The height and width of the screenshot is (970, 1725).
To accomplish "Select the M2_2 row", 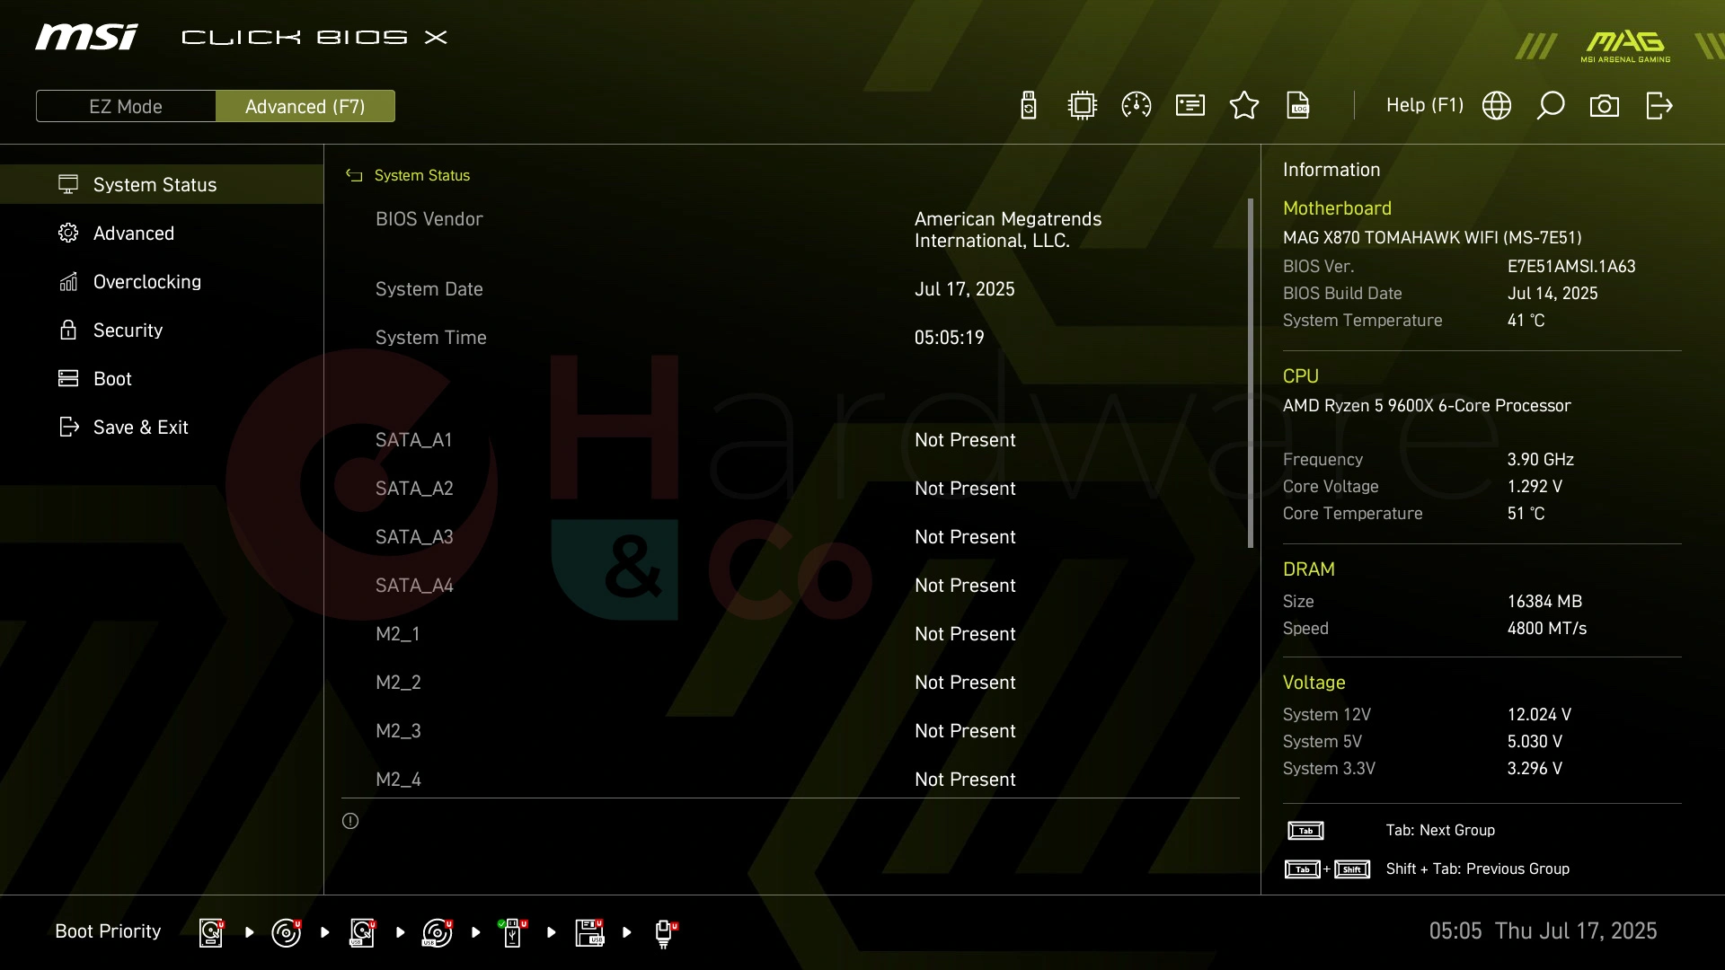I will click(x=791, y=683).
